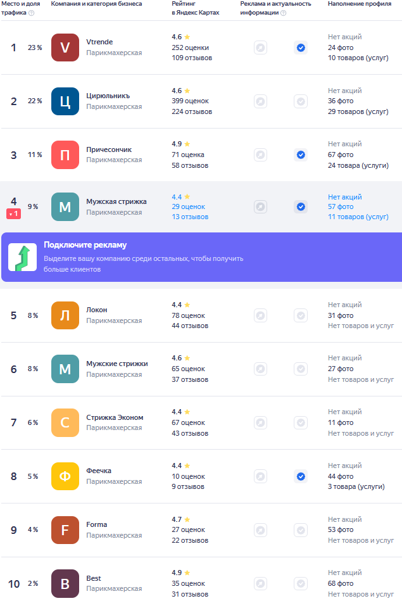Click the help icon beside 'информации' header
This screenshot has width=402, height=608.
click(x=284, y=13)
